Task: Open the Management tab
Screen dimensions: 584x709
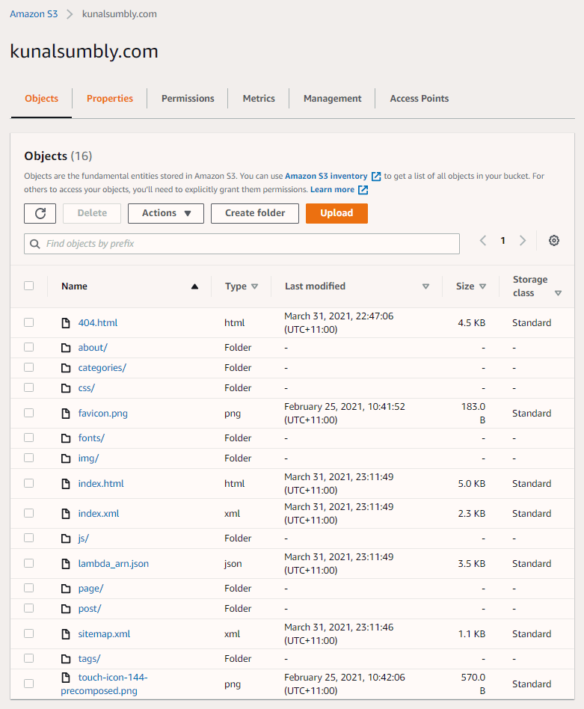Action: (x=331, y=98)
